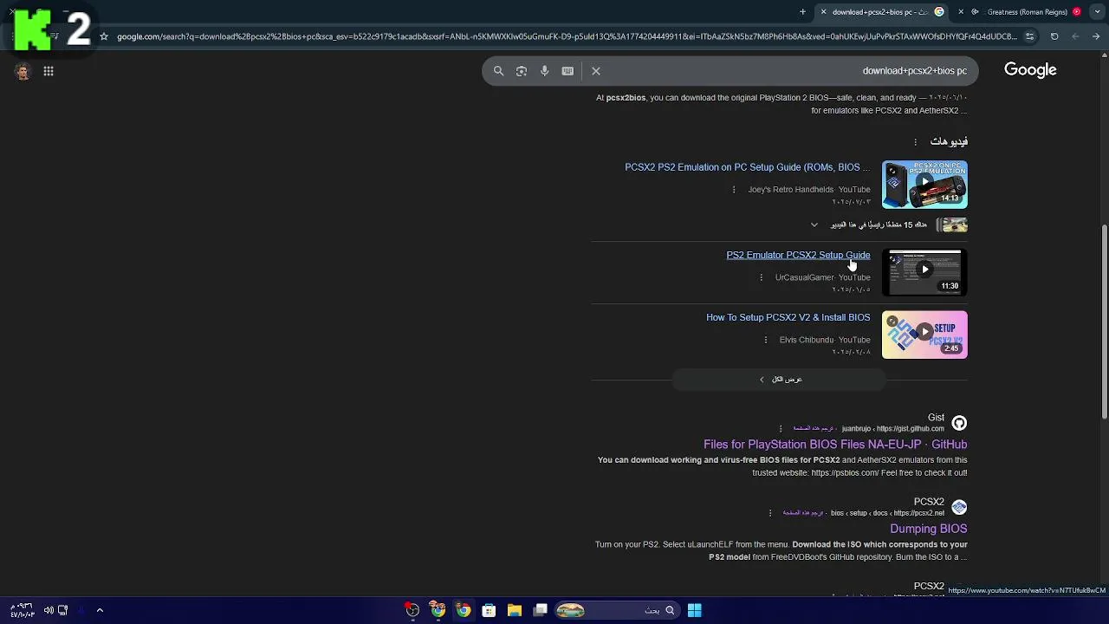Close the download+pcsx2+bios pc tab

click(823, 12)
